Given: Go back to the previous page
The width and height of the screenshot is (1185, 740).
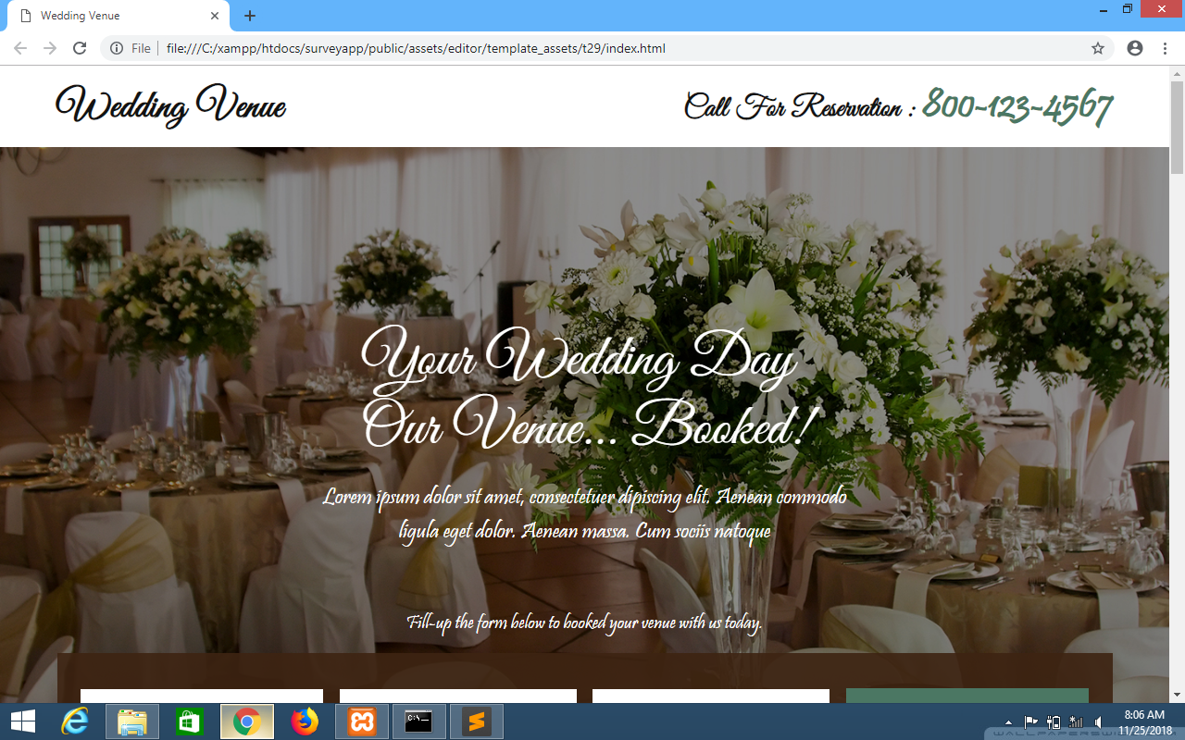Looking at the screenshot, I should (20, 48).
